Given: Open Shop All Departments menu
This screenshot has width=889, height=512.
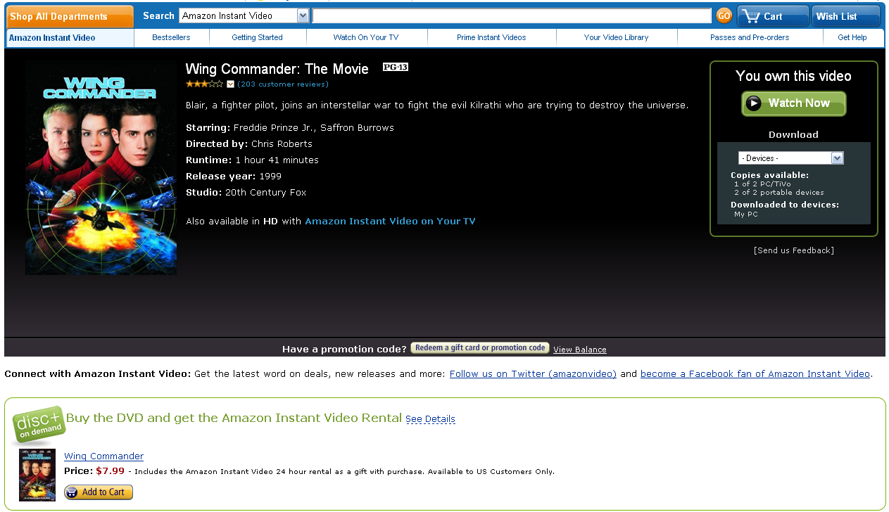Looking at the screenshot, I should (x=69, y=16).
